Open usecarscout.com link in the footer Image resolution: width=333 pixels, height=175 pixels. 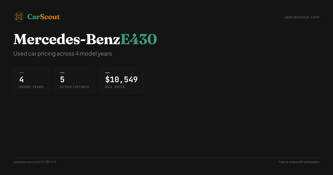click(x=26, y=162)
